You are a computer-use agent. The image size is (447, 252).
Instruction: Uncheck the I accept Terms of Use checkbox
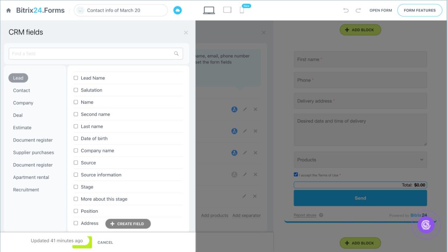296,175
